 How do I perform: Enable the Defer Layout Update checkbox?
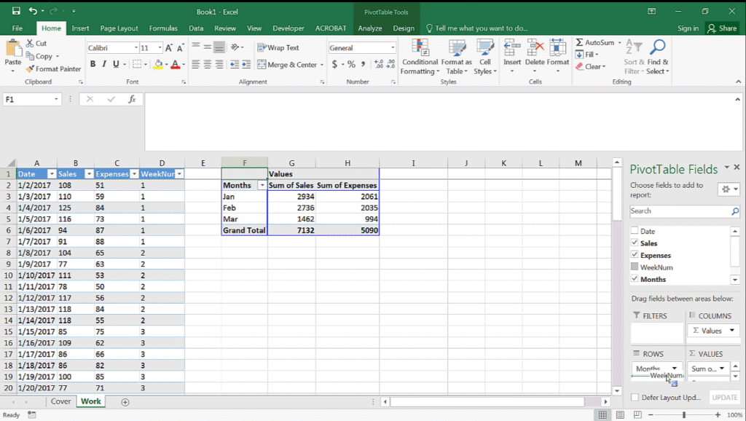[x=635, y=398]
